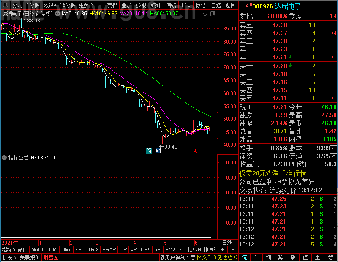Select the DMA indicator
The image size is (338, 262).
tap(66, 250)
